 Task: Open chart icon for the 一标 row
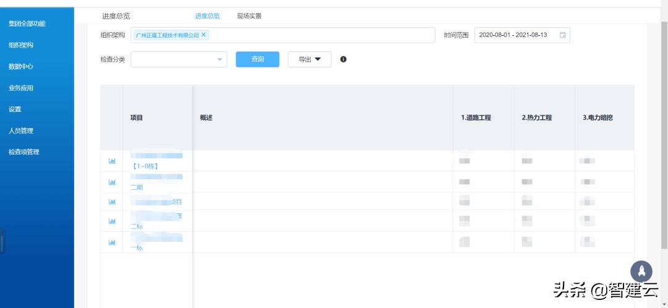pos(112,242)
